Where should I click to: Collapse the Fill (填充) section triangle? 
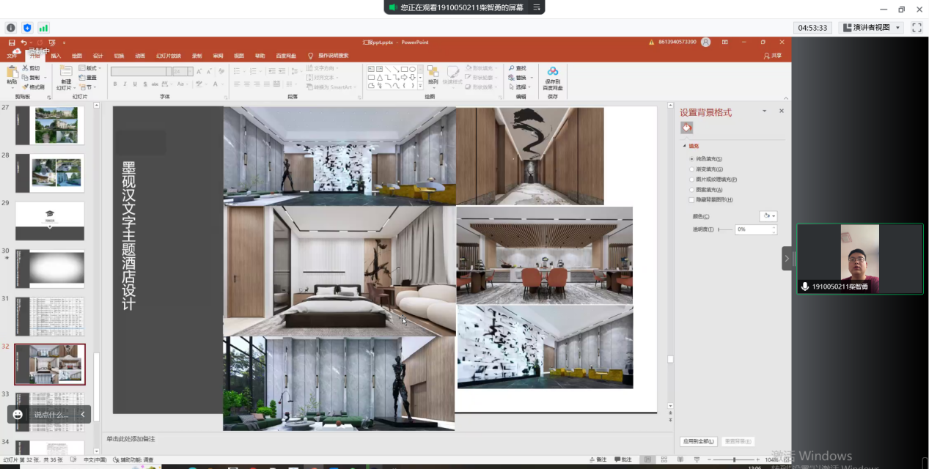pos(684,146)
